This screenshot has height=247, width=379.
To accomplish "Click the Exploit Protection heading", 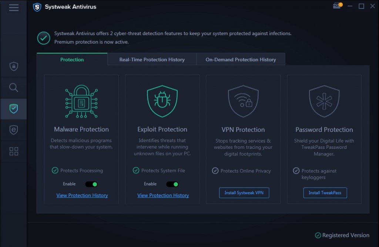I will [162, 129].
